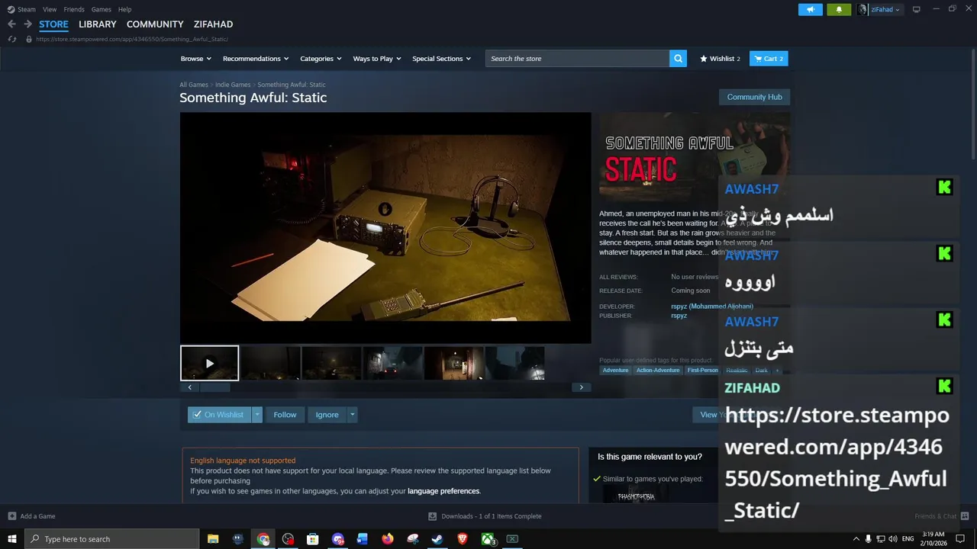This screenshot has height=549, width=977.
Task: Open Firefox on the taskbar
Action: point(388,539)
